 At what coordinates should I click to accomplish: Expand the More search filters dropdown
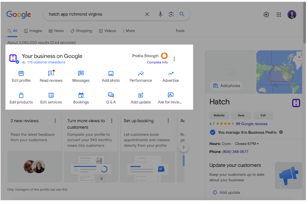point(128,31)
